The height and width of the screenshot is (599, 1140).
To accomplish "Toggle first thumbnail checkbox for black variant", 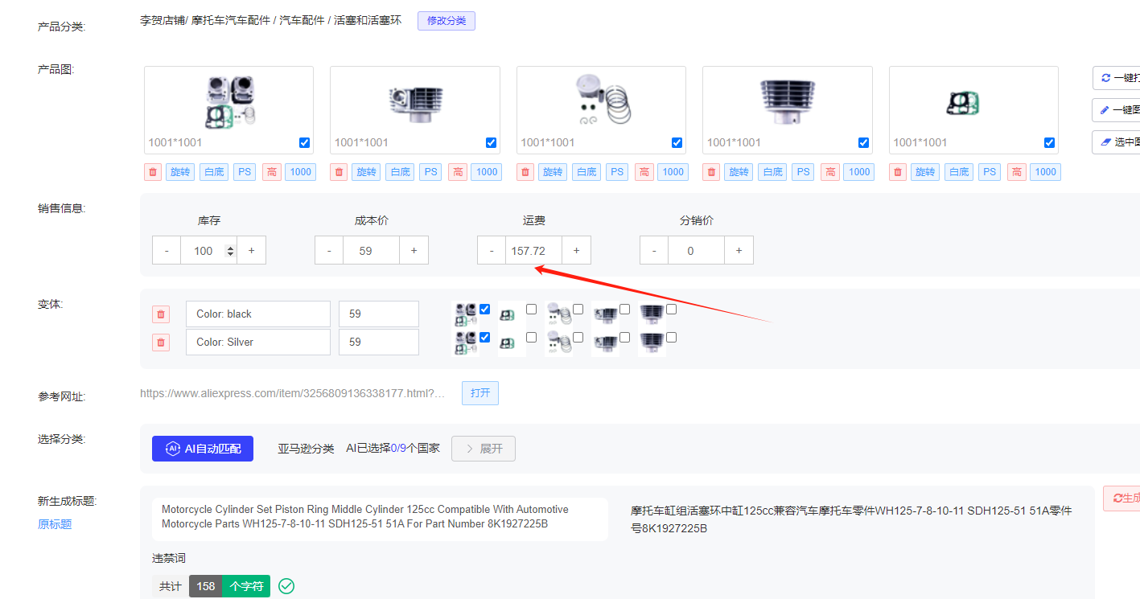I will click(484, 310).
